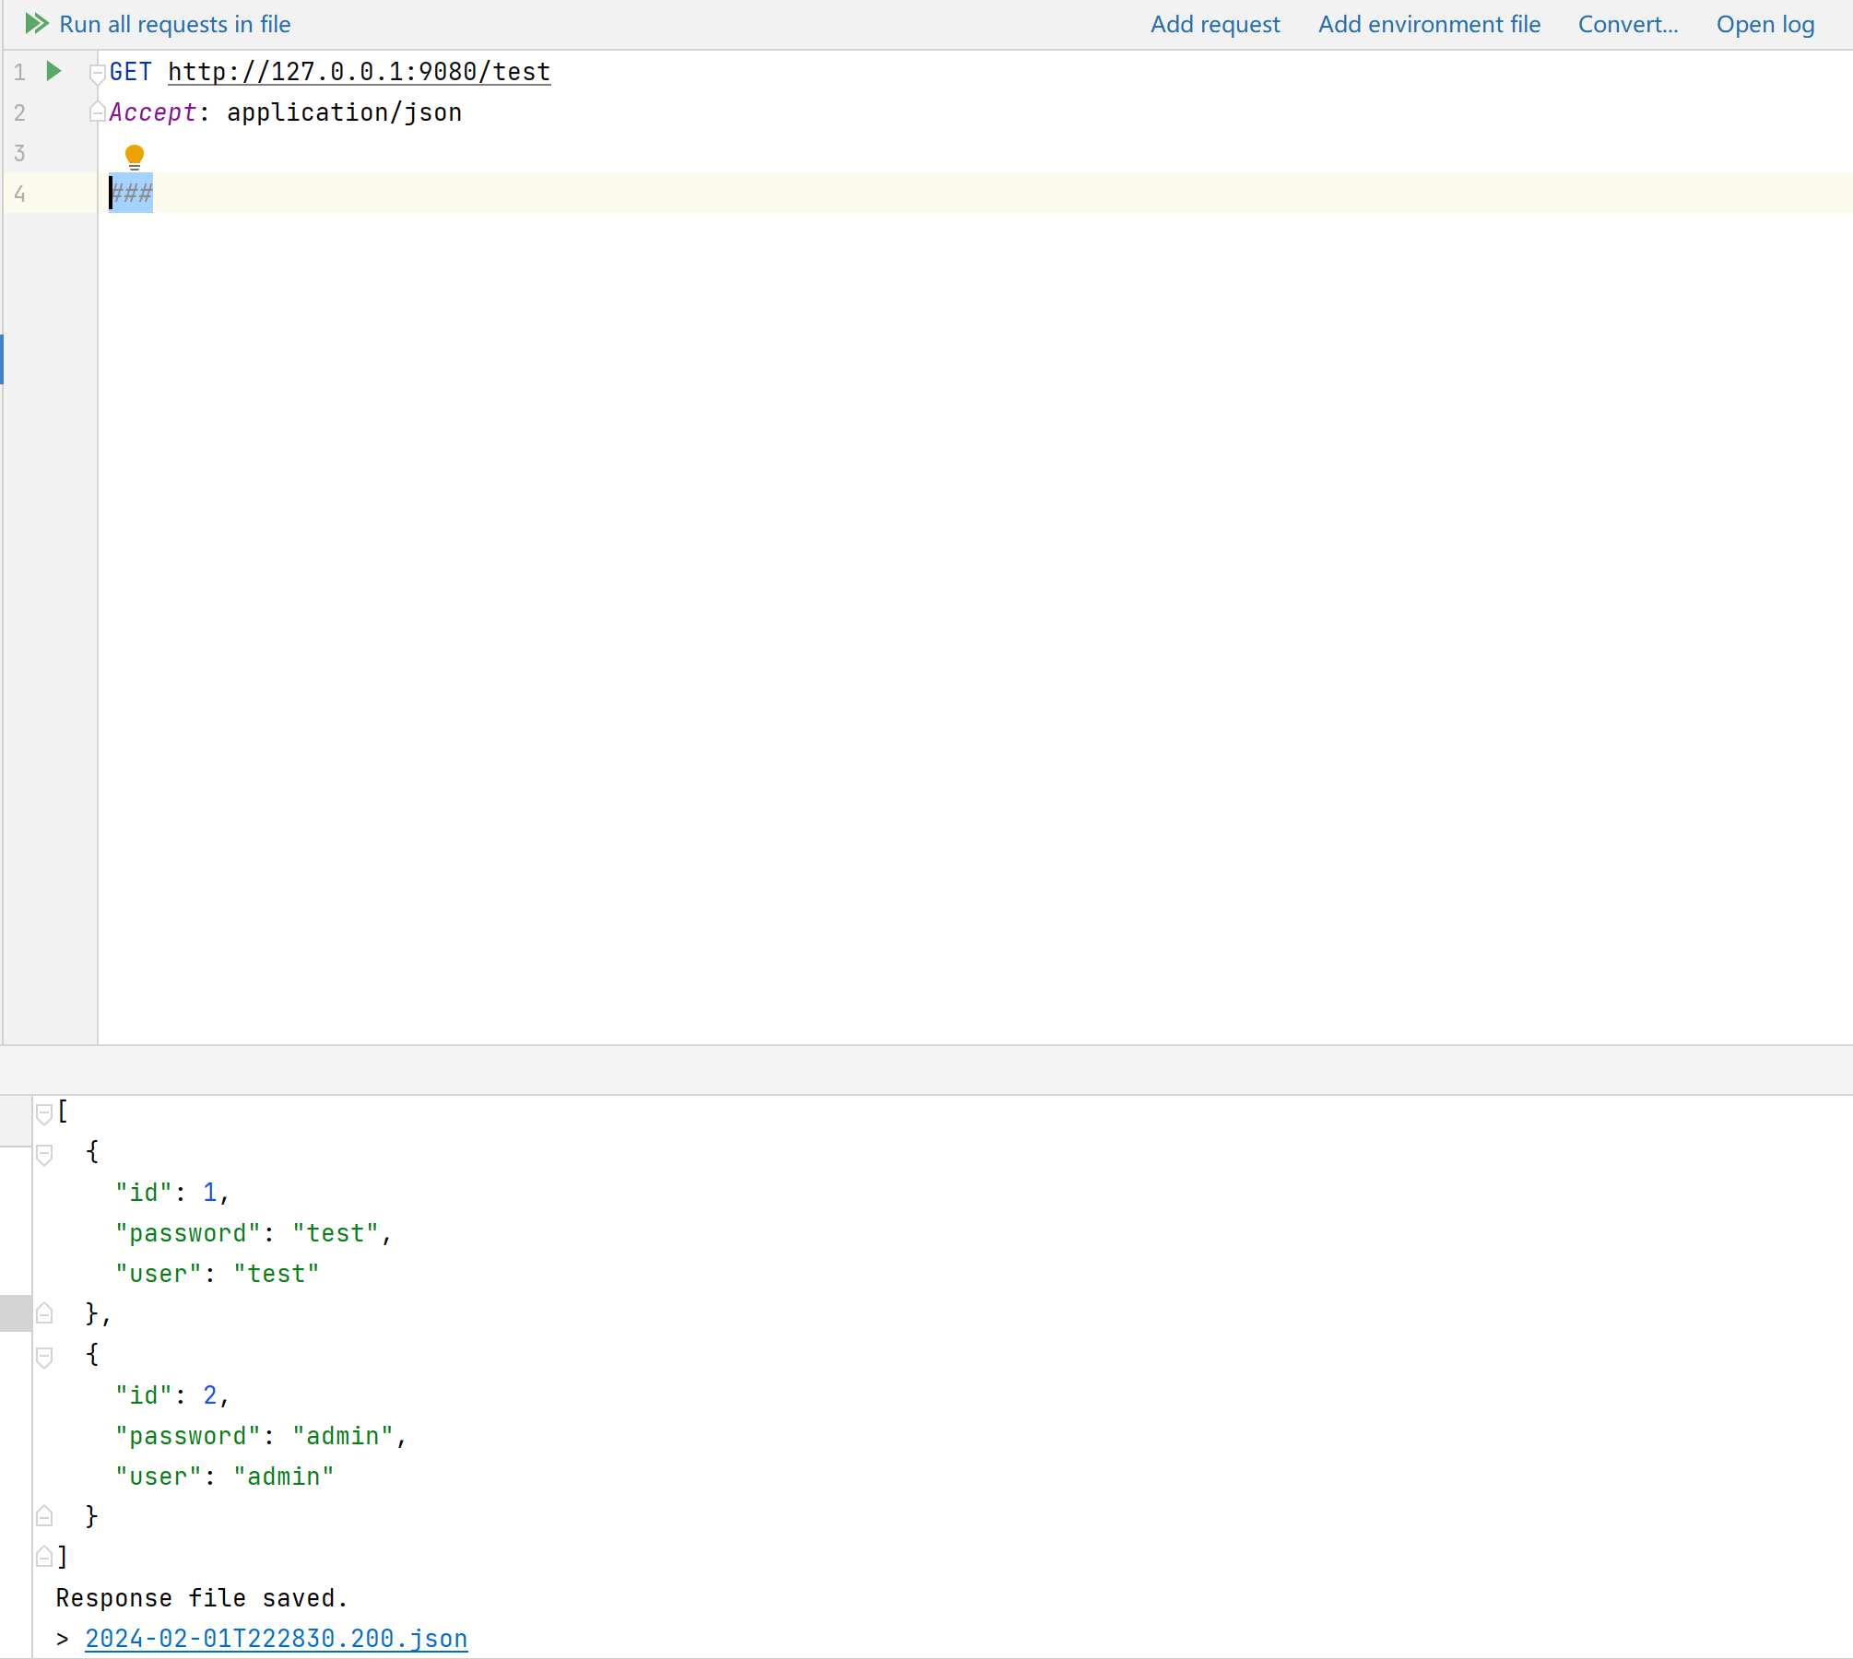Click line number 3 in the gutter
The image size is (1853, 1659).
[x=19, y=153]
